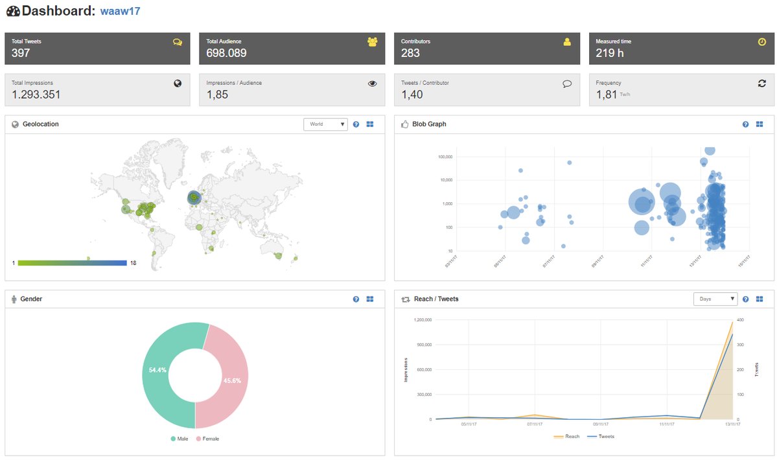This screenshot has height=460, width=777.
Task: Click the Frequency refresh arrows icon
Action: pyautogui.click(x=761, y=84)
